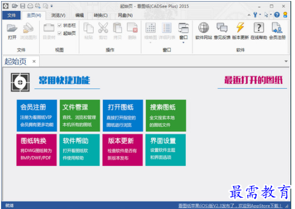The height and width of the screenshot is (209, 295).
Task: Click the 浏览图形 browse graphics icon
Action: pos(28,28)
